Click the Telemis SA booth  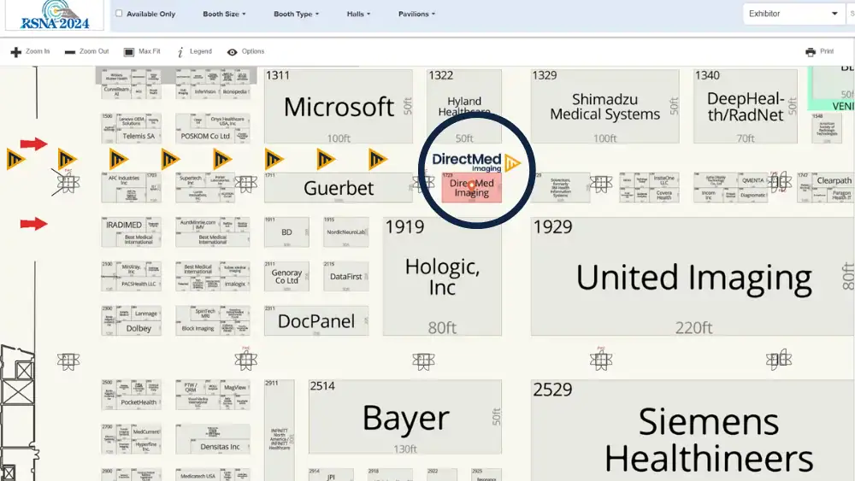[139, 136]
